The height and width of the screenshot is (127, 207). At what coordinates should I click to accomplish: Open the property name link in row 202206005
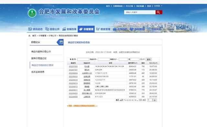(87, 93)
